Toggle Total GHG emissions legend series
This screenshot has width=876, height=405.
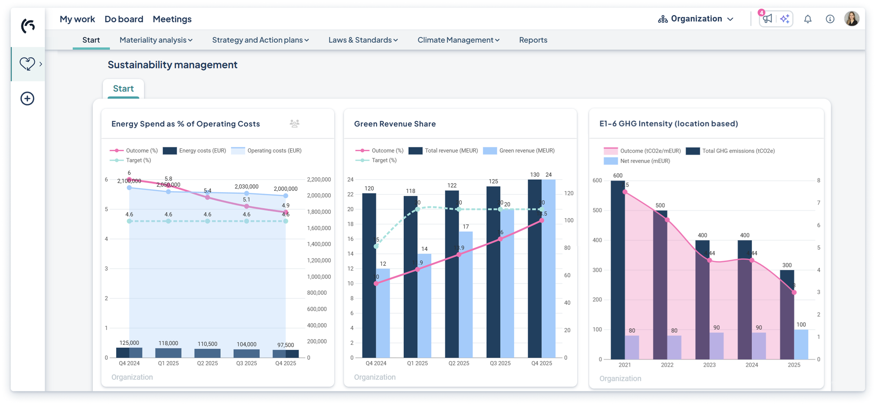pyautogui.click(x=730, y=151)
